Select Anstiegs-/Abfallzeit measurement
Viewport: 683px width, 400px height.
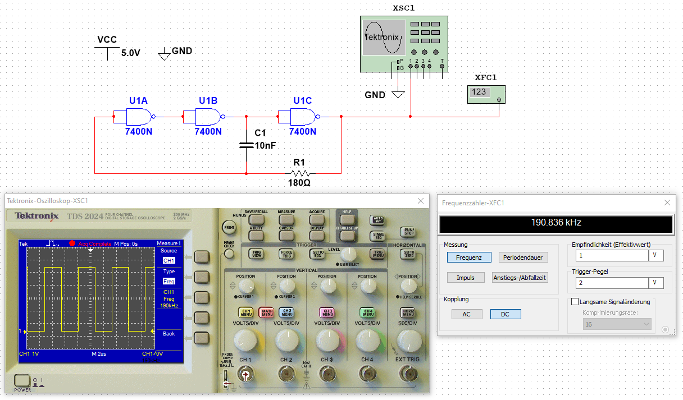[520, 277]
